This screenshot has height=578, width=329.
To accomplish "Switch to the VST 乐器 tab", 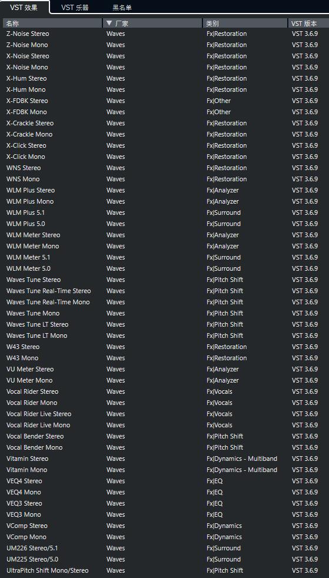I will (x=75, y=8).
